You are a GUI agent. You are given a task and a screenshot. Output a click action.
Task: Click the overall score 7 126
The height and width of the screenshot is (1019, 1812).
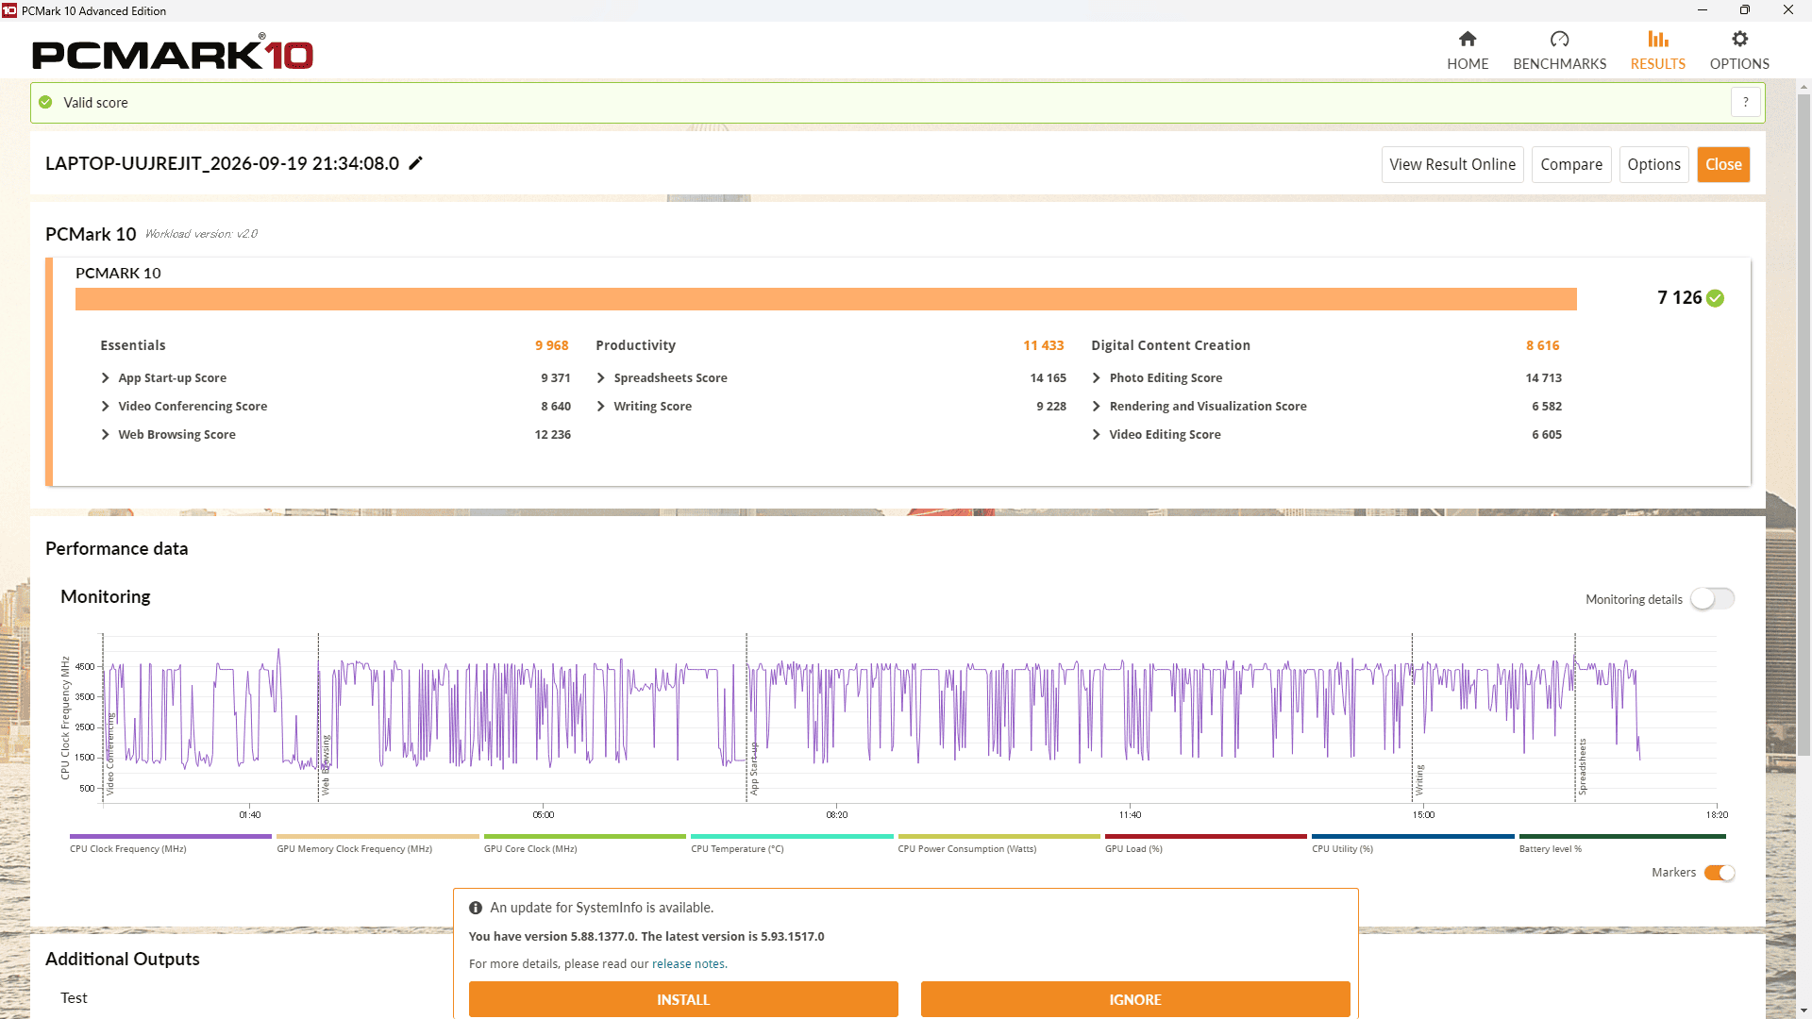tap(1679, 298)
